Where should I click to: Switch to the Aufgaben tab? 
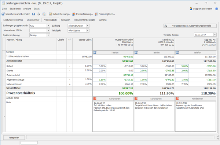pyautogui.click(x=66, y=20)
